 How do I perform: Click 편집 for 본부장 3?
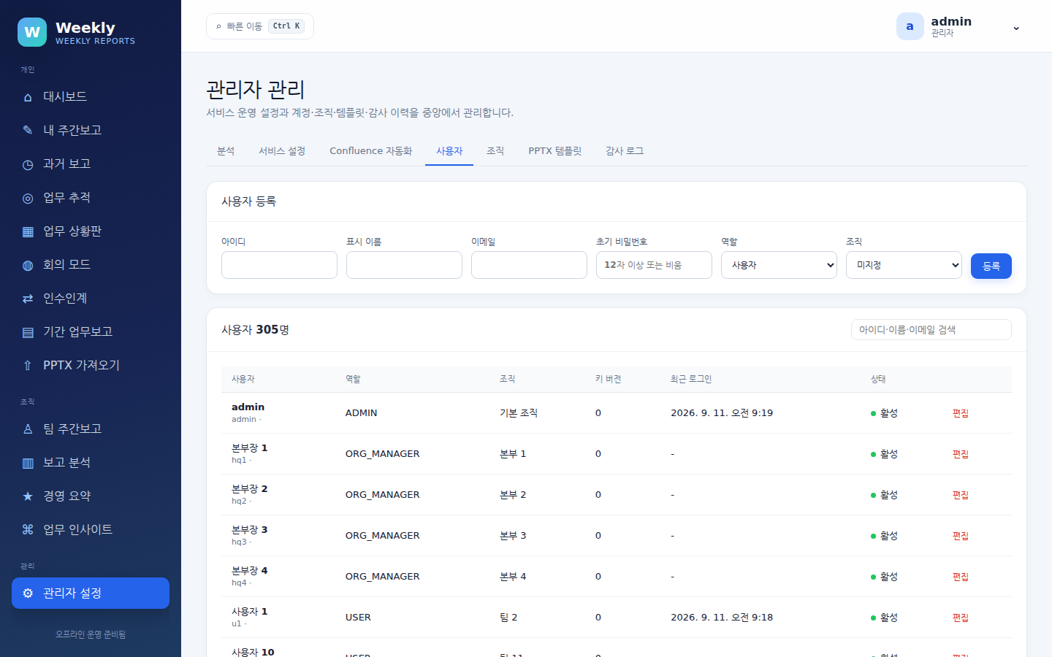(961, 536)
